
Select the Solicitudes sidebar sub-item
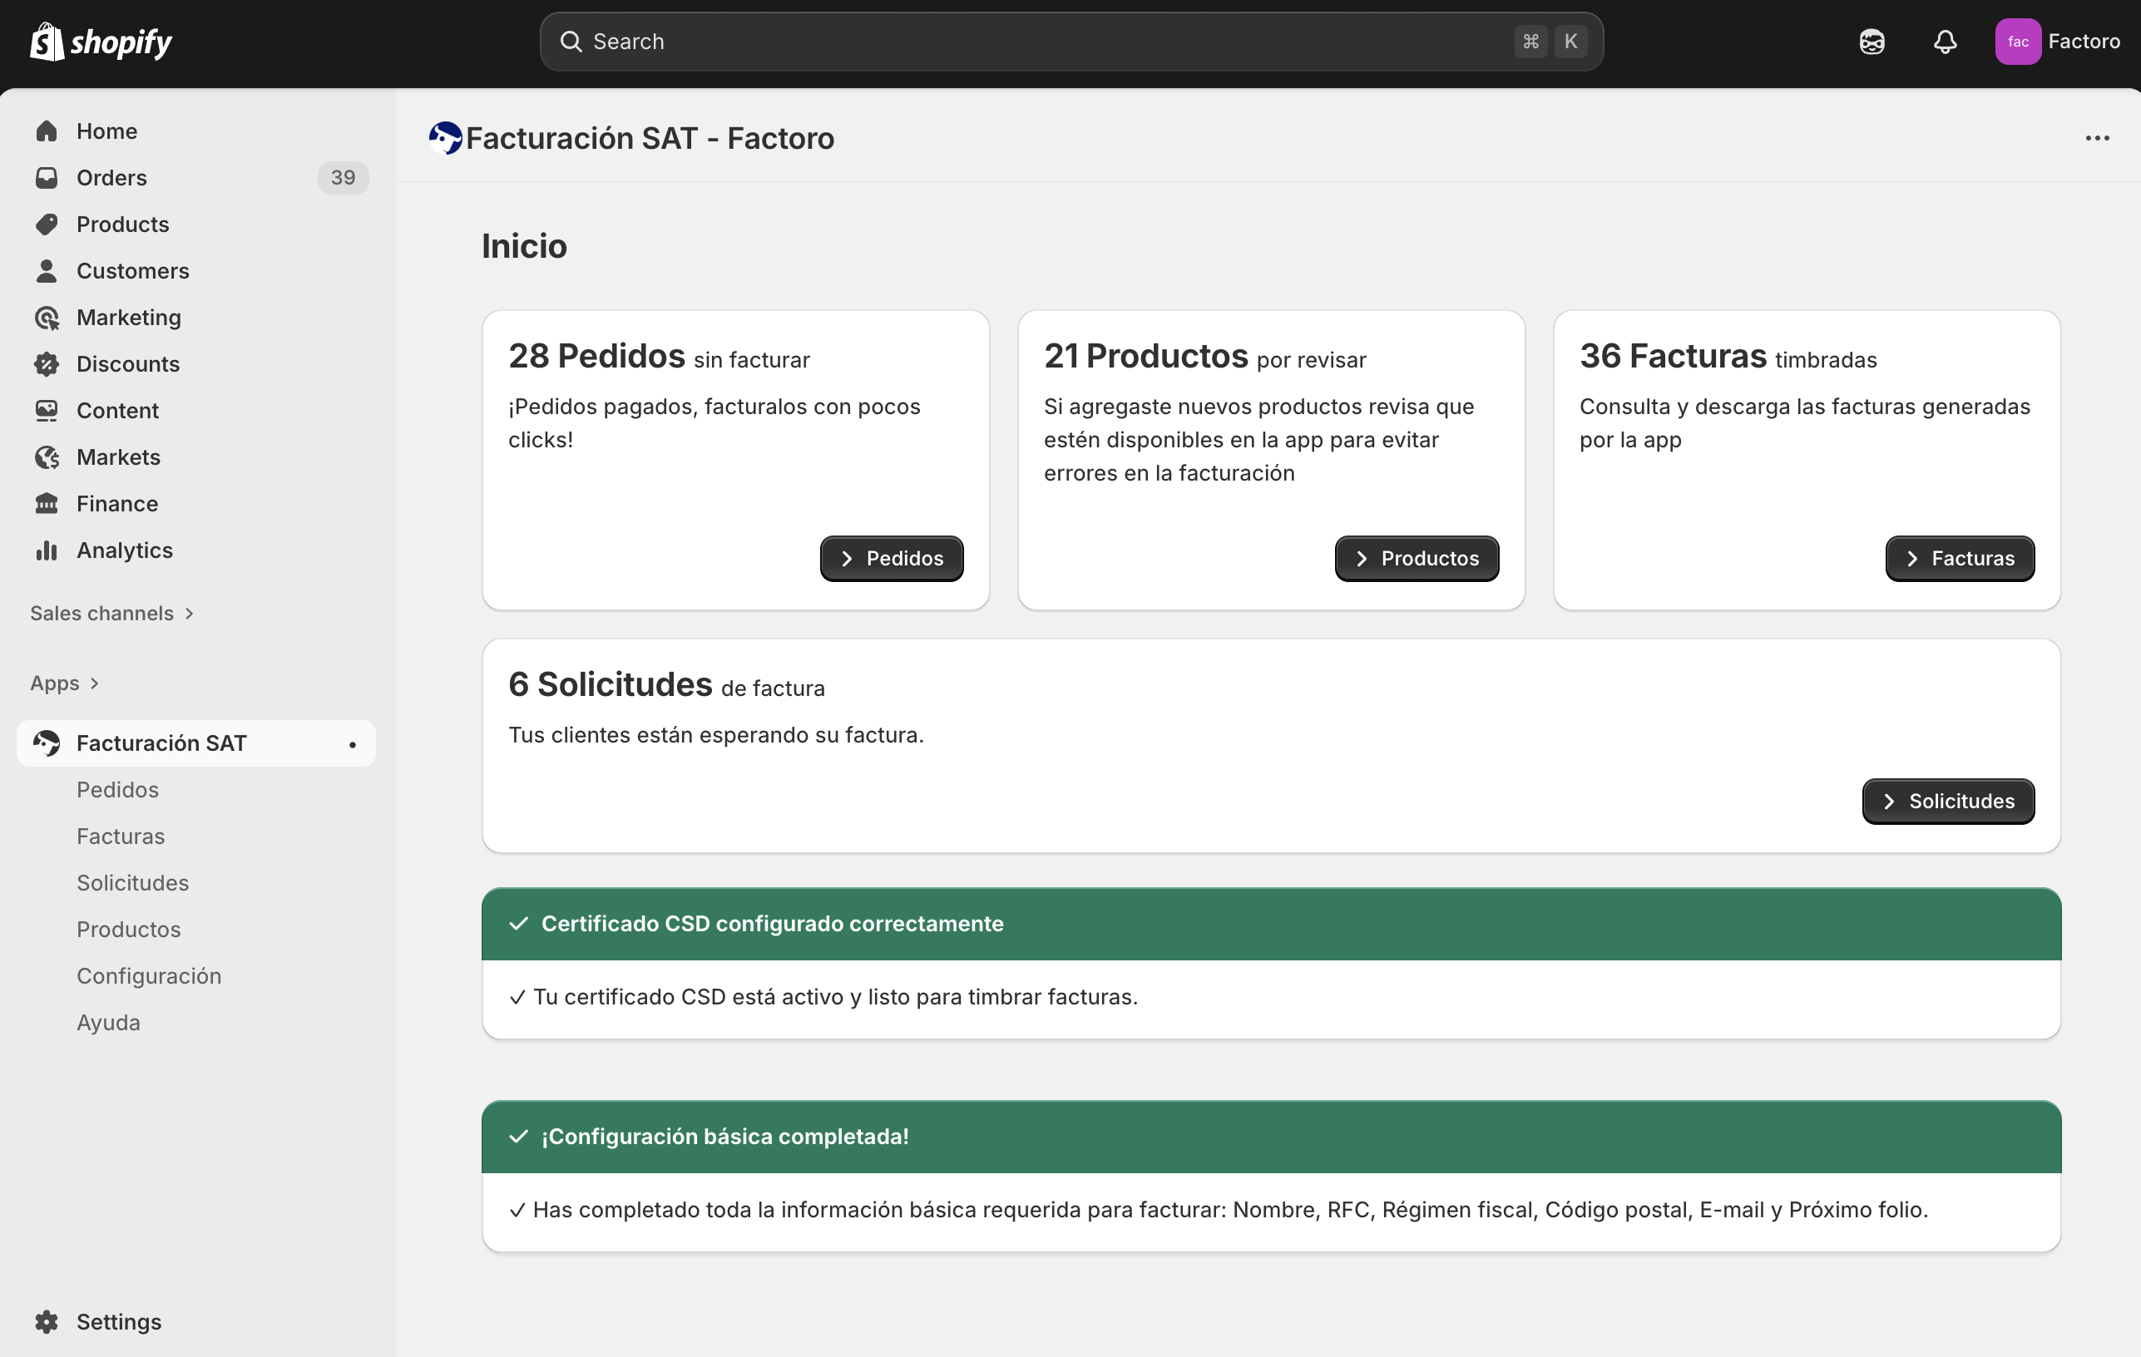[x=132, y=882]
